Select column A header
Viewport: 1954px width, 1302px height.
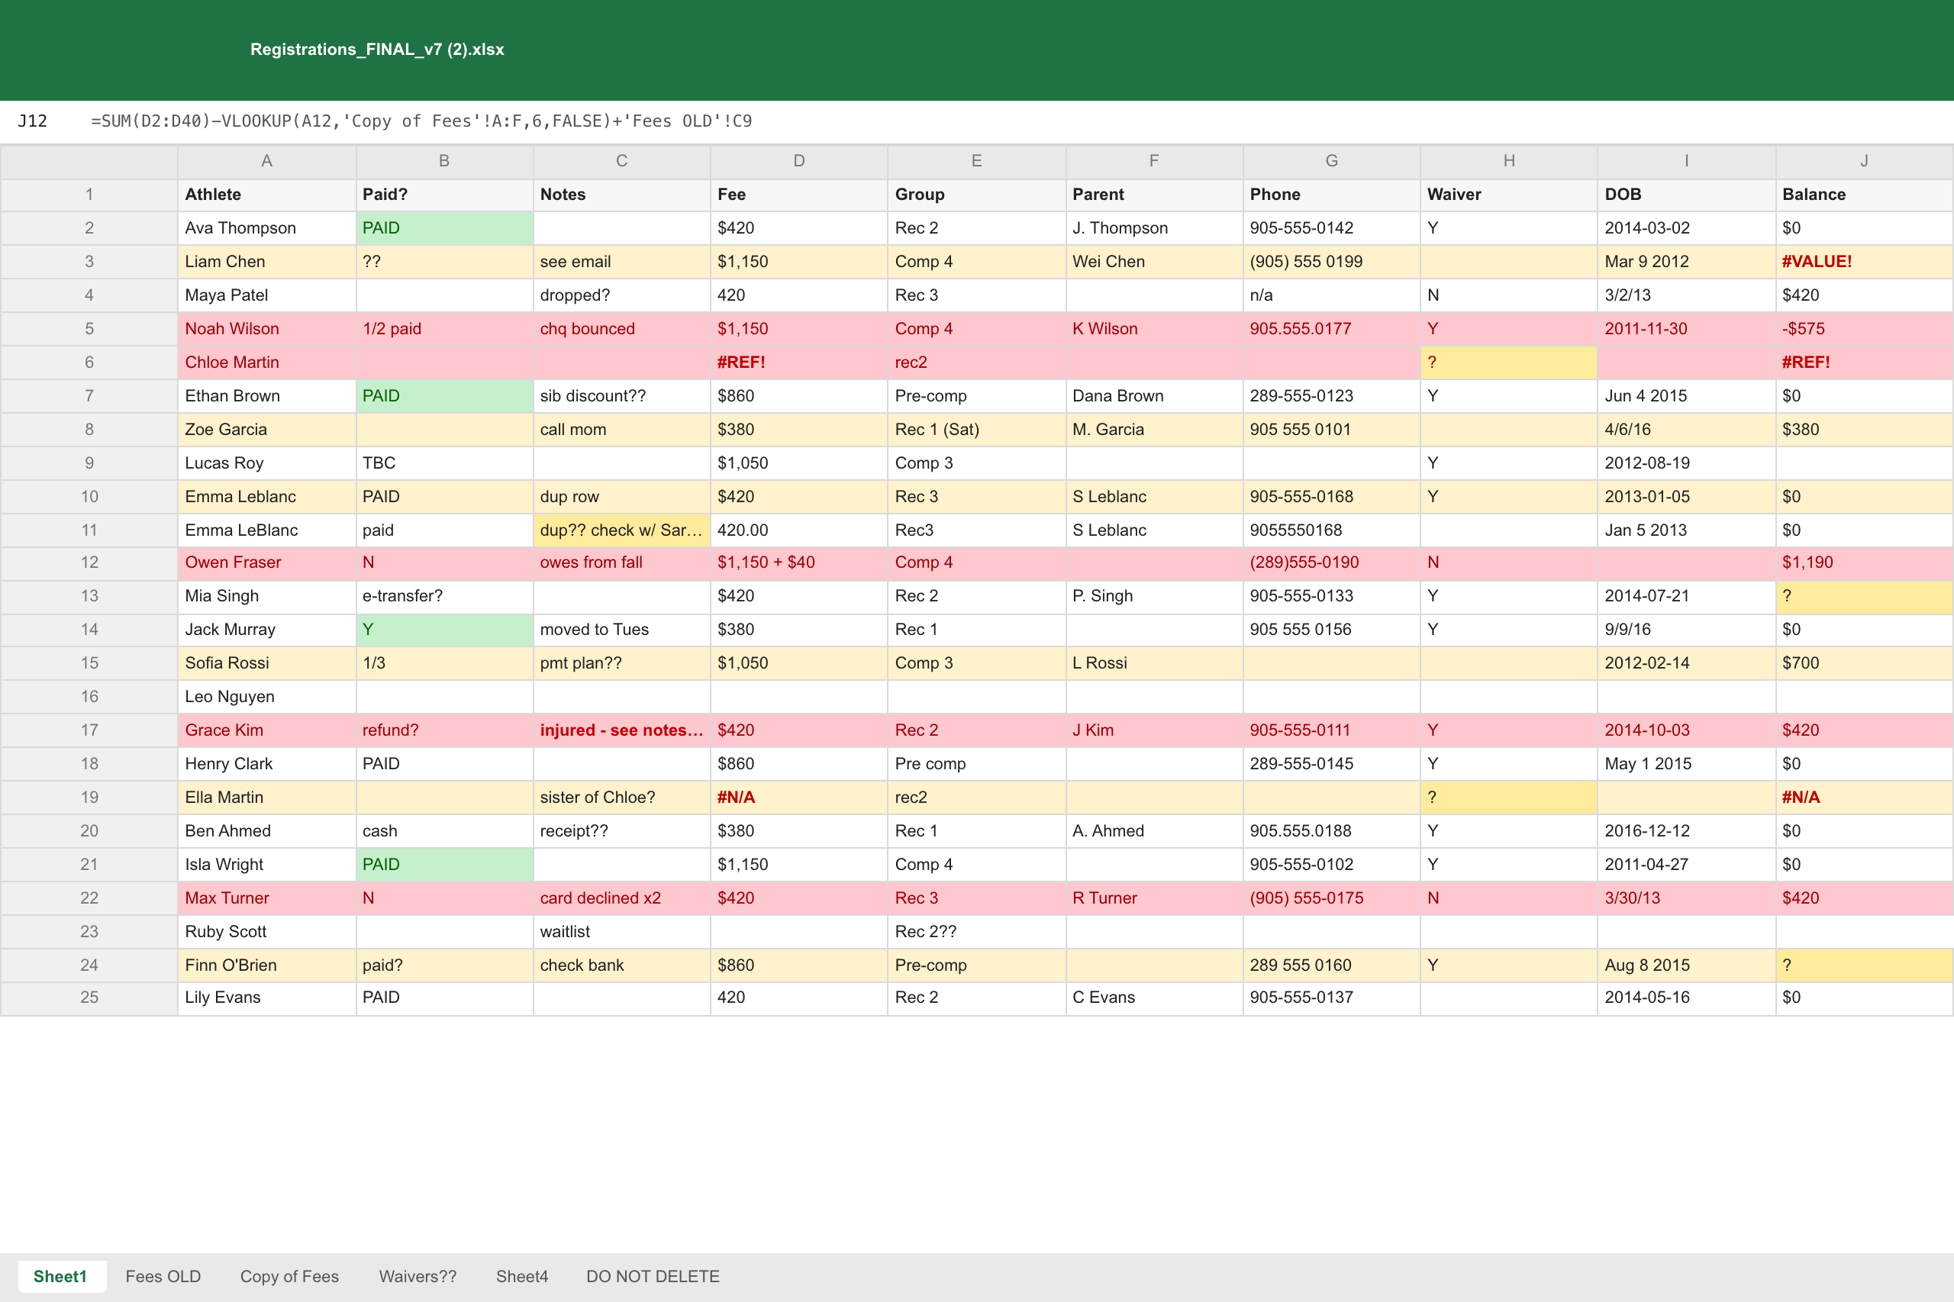tap(266, 161)
